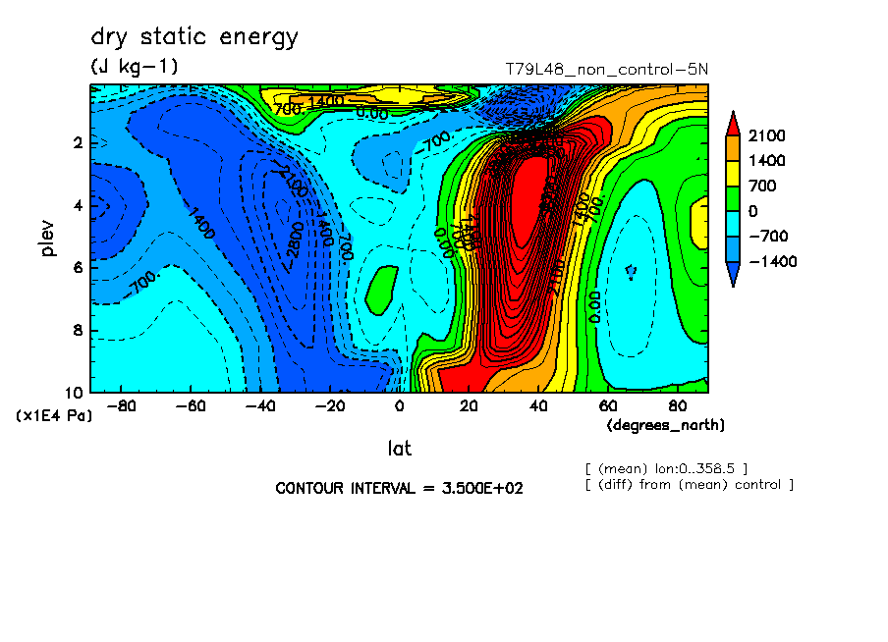The height and width of the screenshot is (642, 888).
Task: Select the "CONTOUR INTERVAL = 3.500E+02" text
Action: 399,488
